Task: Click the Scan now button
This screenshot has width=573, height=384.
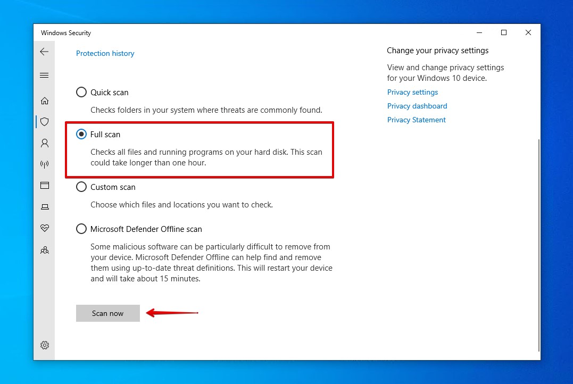Action: click(107, 313)
